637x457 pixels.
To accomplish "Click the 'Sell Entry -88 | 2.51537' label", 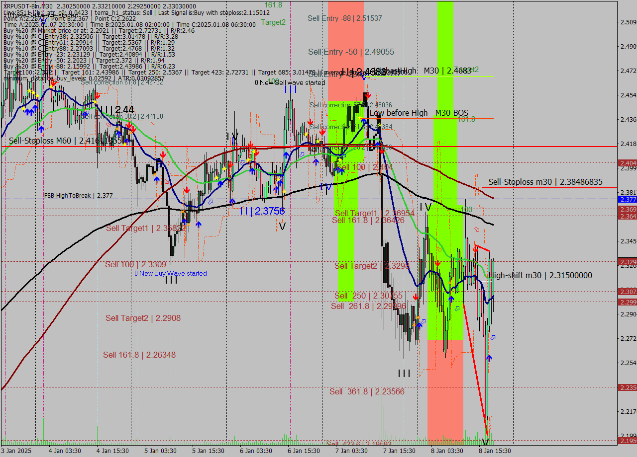I will 345,18.
